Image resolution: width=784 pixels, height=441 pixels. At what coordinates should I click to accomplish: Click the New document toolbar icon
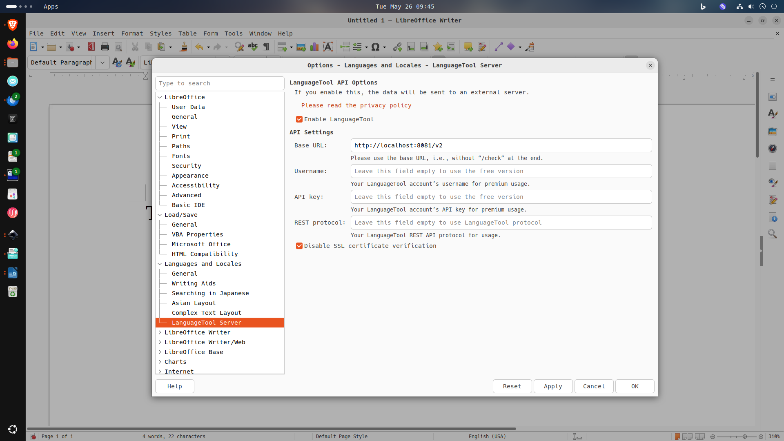coord(33,47)
